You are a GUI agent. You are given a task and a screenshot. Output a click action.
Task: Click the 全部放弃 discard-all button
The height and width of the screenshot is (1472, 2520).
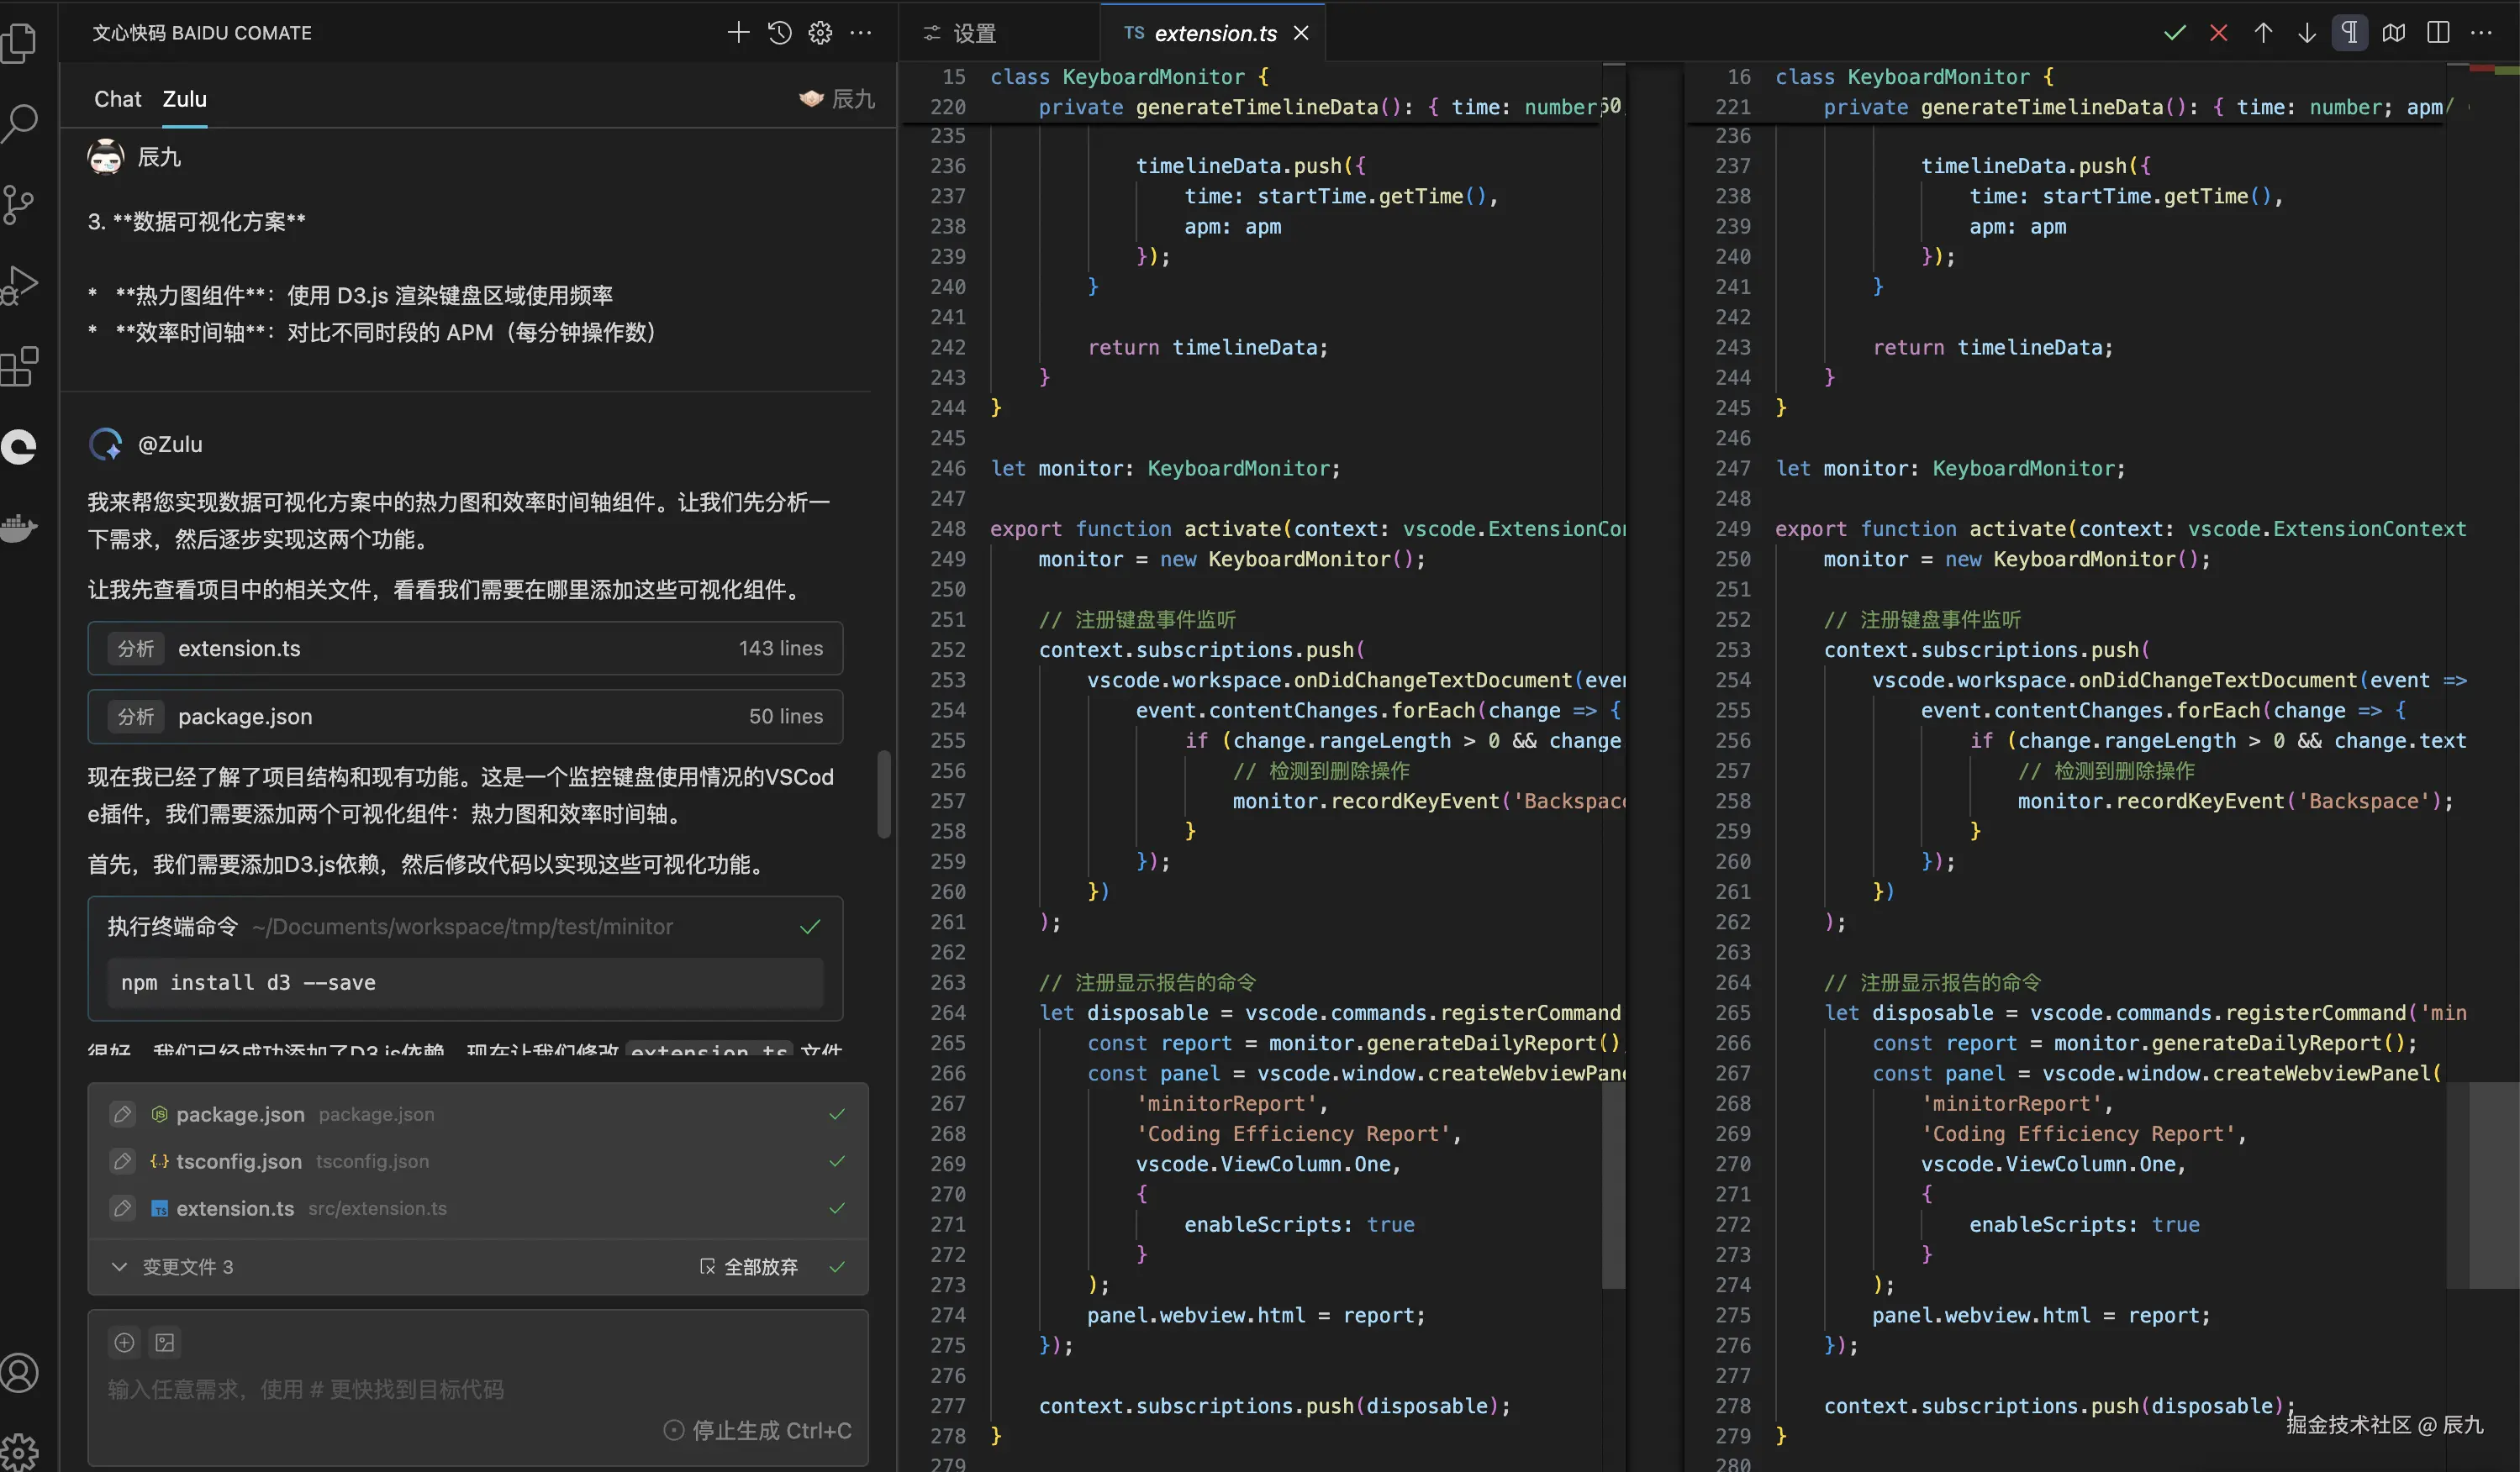pyautogui.click(x=749, y=1266)
